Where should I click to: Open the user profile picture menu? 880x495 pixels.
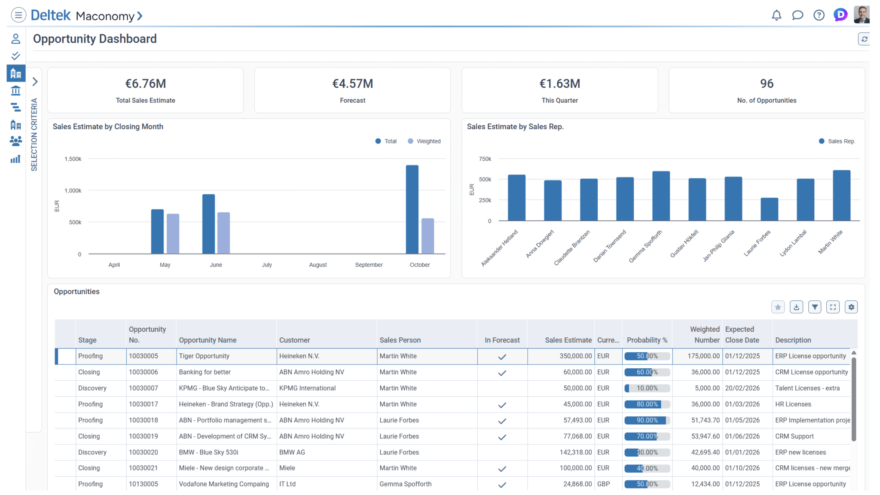click(x=862, y=15)
